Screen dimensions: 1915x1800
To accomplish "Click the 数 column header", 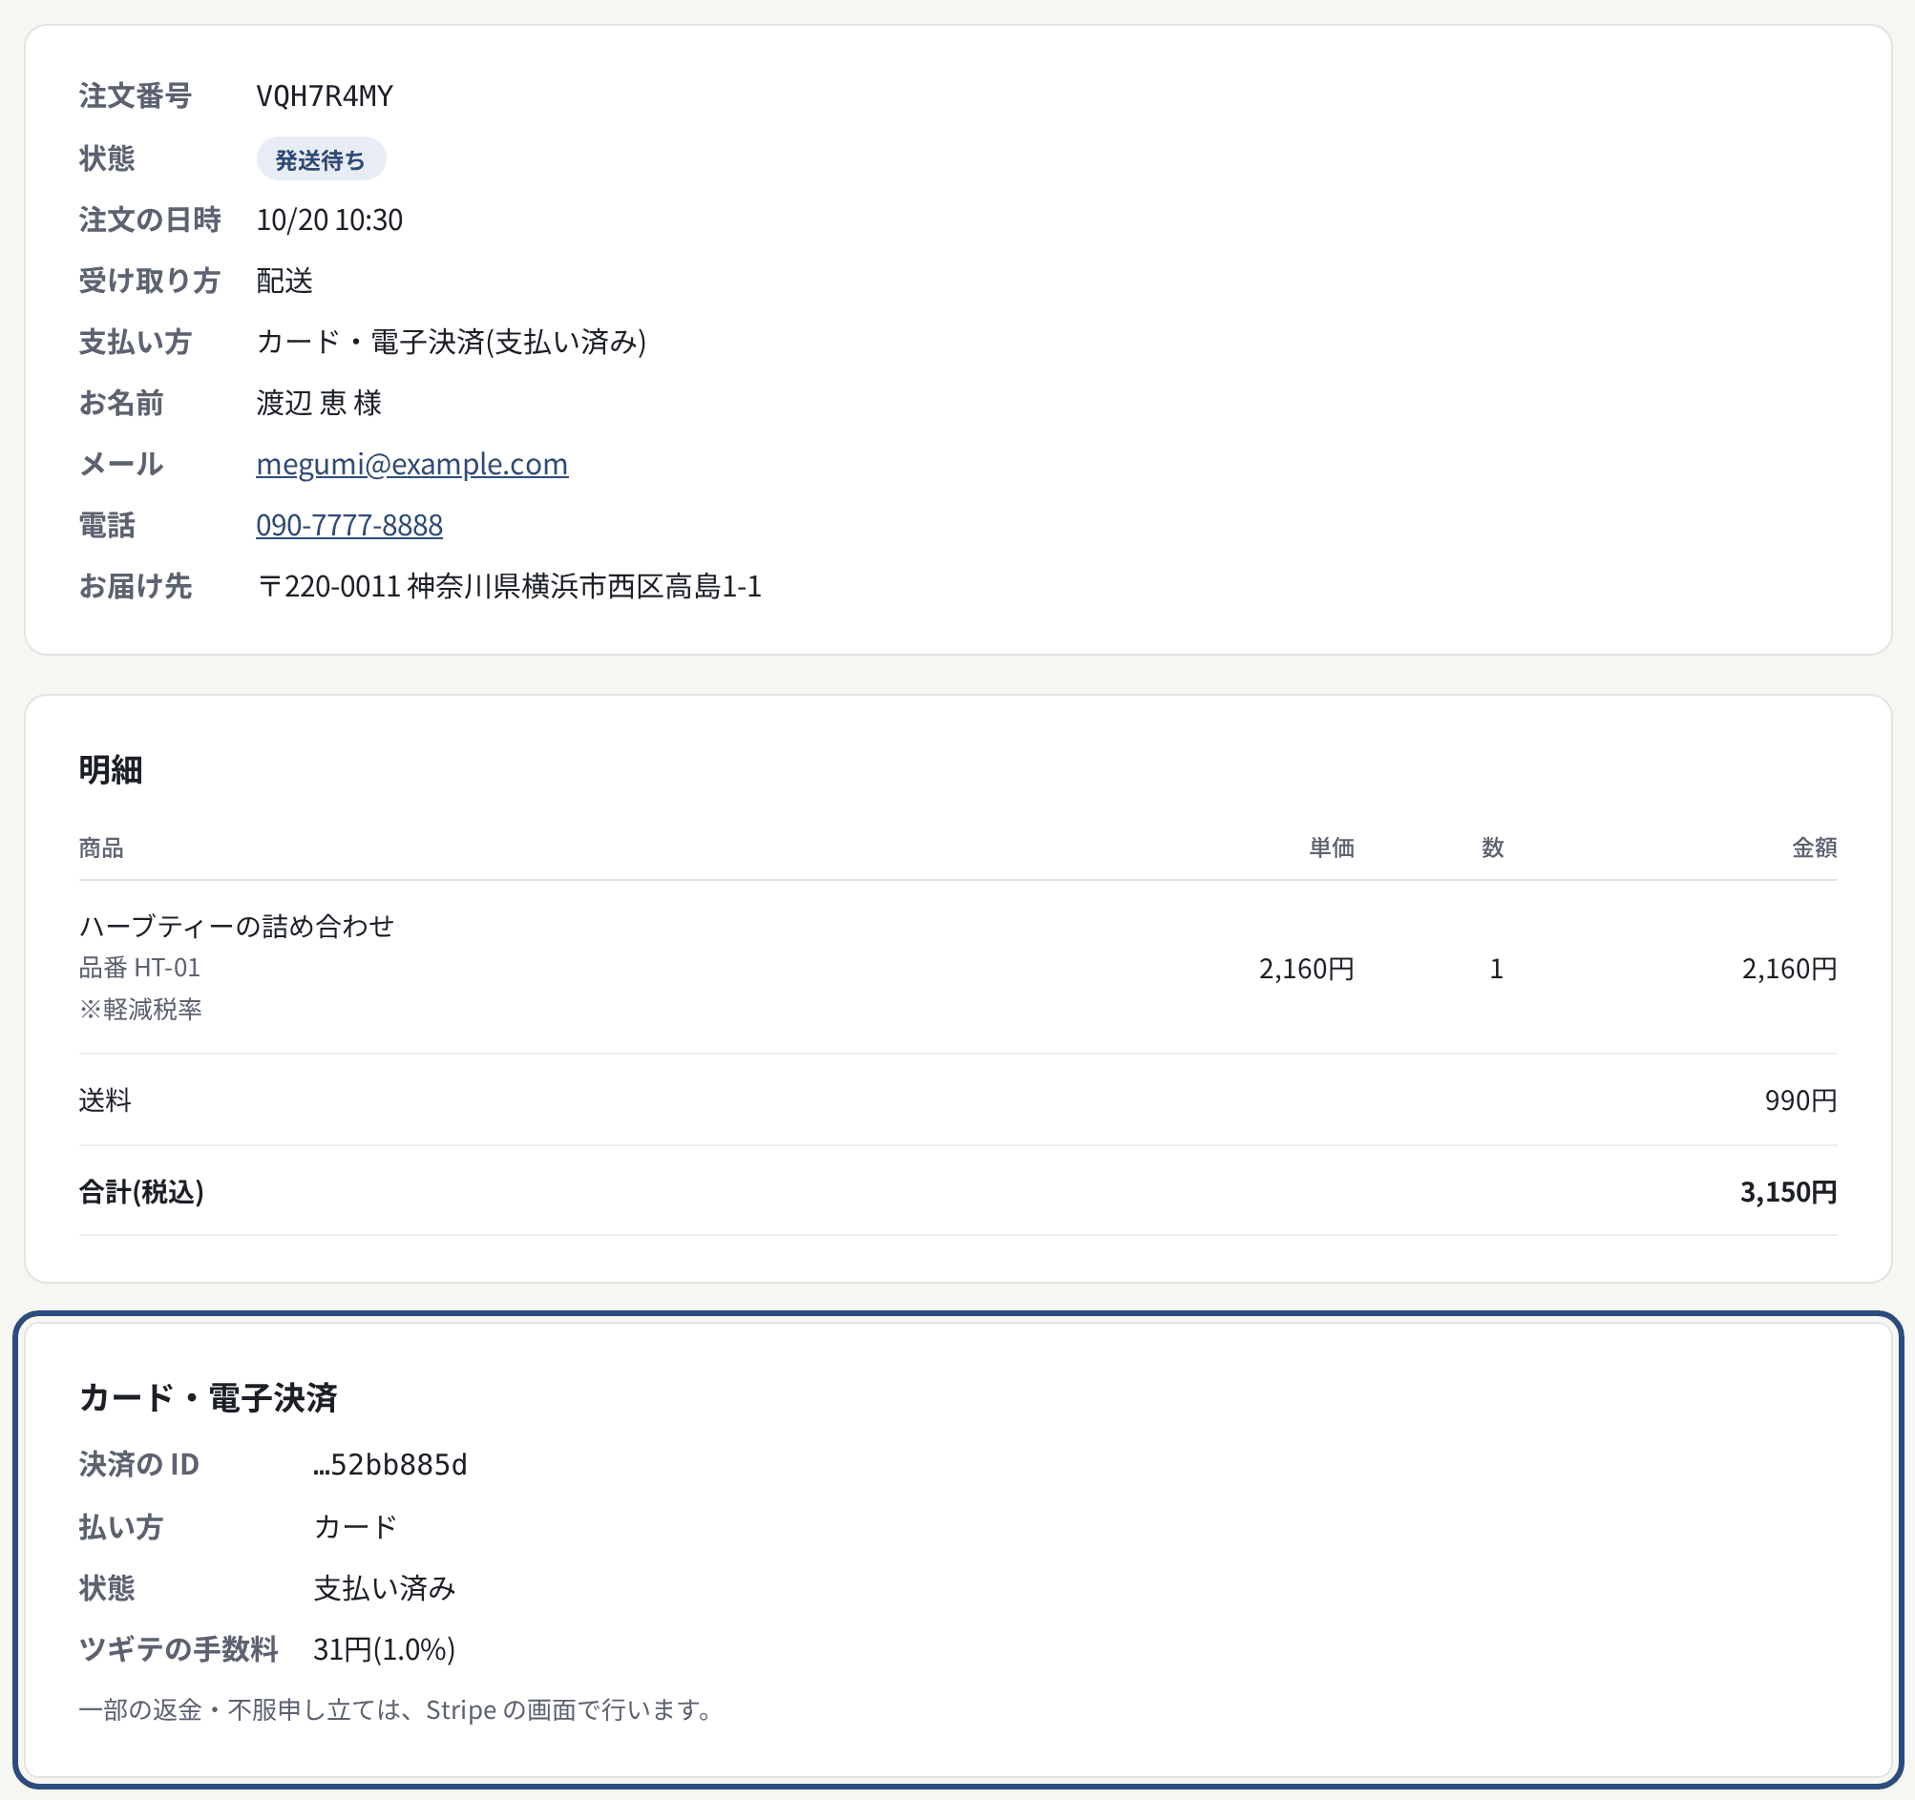I will (x=1492, y=848).
